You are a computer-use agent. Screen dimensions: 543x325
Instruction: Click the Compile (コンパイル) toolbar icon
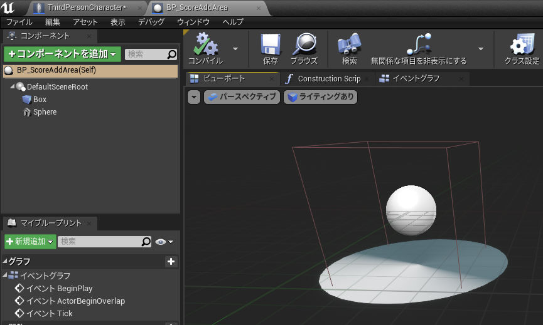tap(206, 49)
